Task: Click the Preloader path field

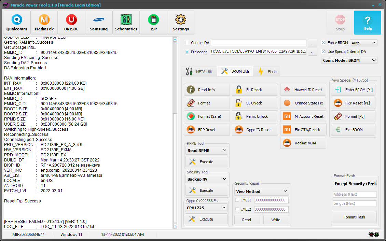Action: pos(259,52)
